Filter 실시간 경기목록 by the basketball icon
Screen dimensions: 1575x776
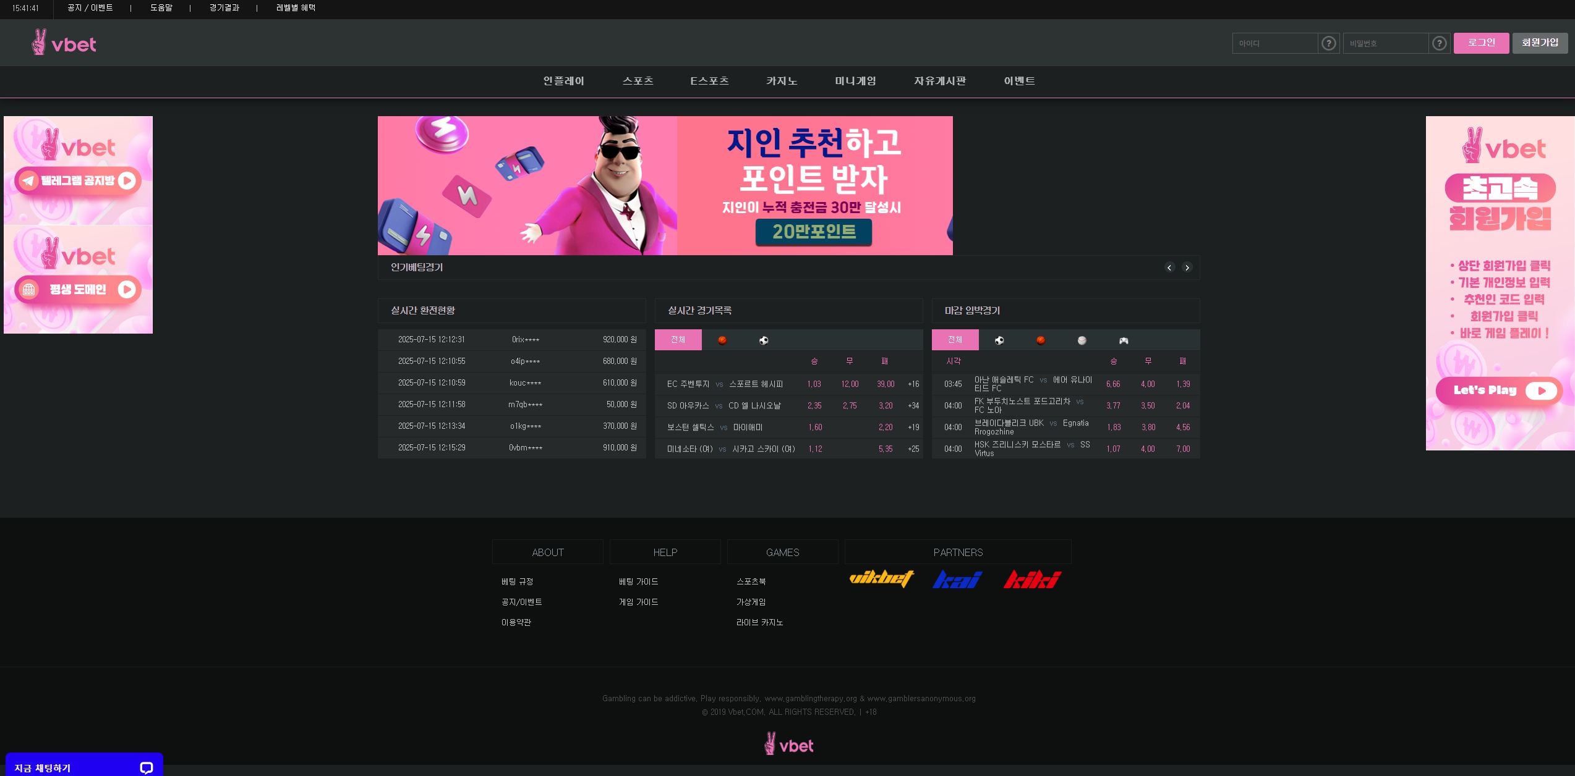(722, 340)
